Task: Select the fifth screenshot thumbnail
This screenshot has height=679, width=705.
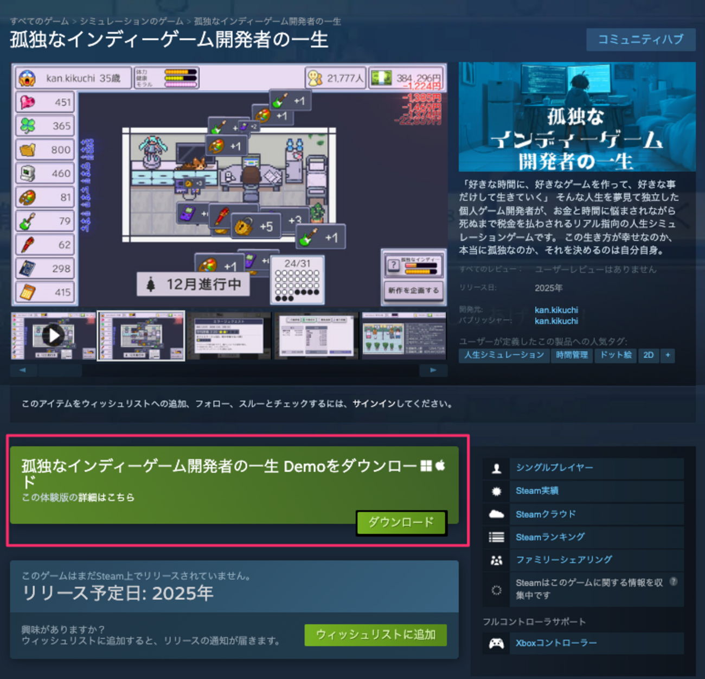Action: 404,335
